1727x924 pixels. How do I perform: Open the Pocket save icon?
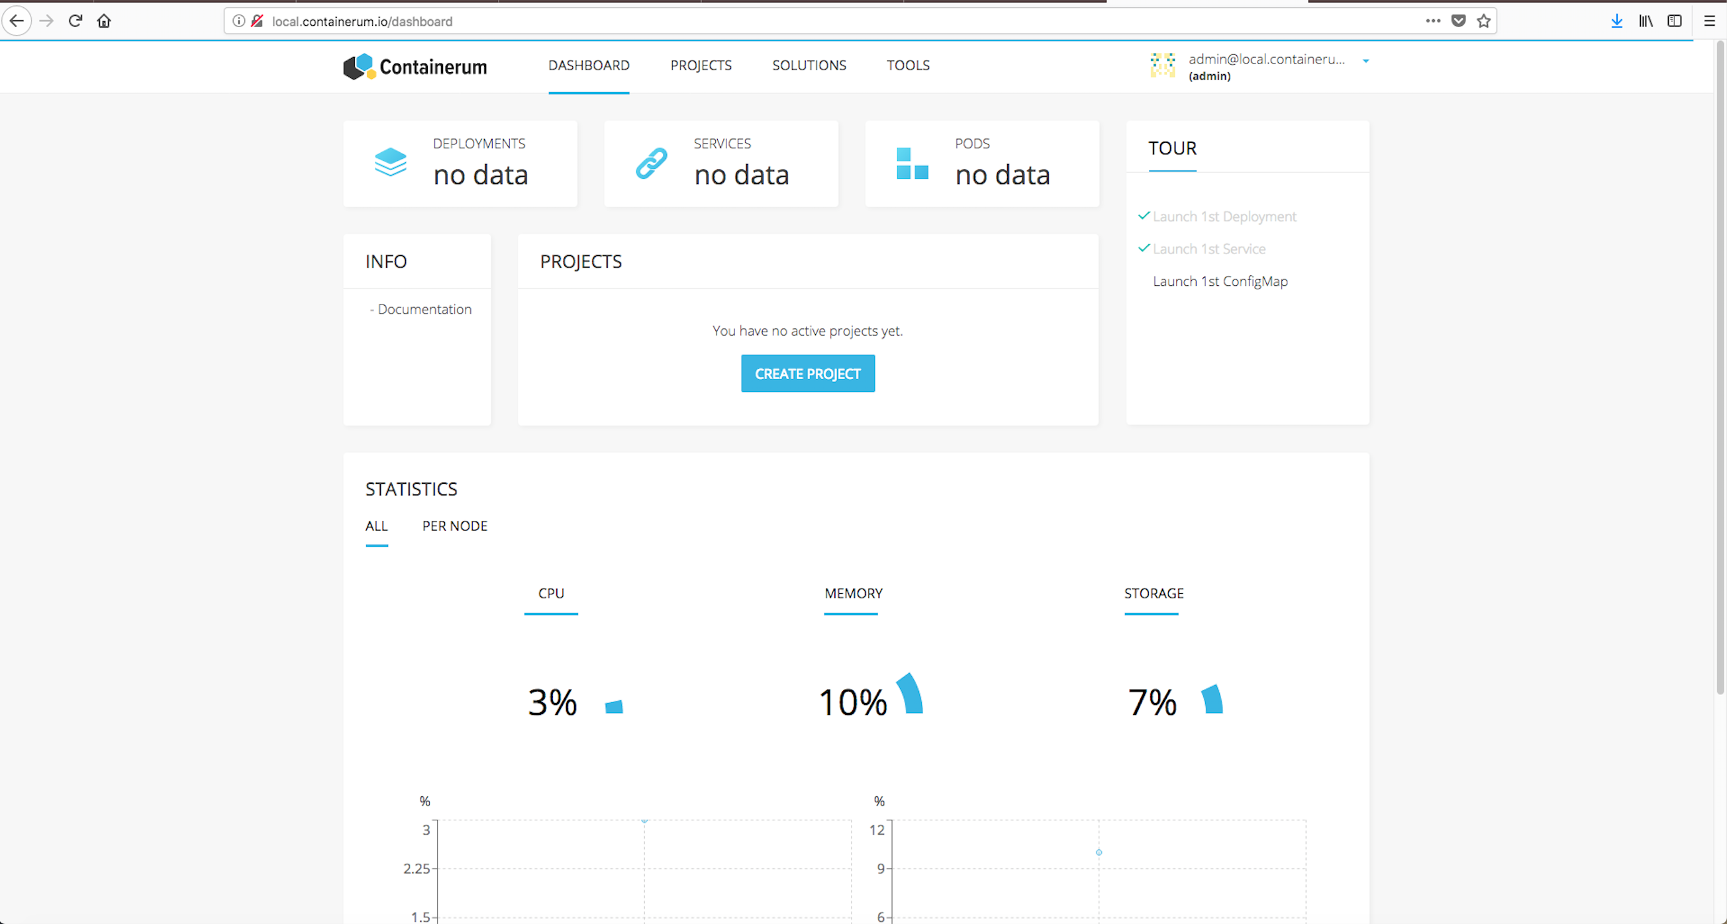tap(1458, 21)
